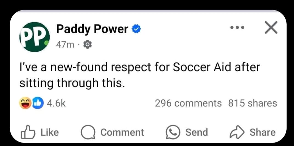Open the 296 comments link
This screenshot has width=294, height=146.
point(188,103)
